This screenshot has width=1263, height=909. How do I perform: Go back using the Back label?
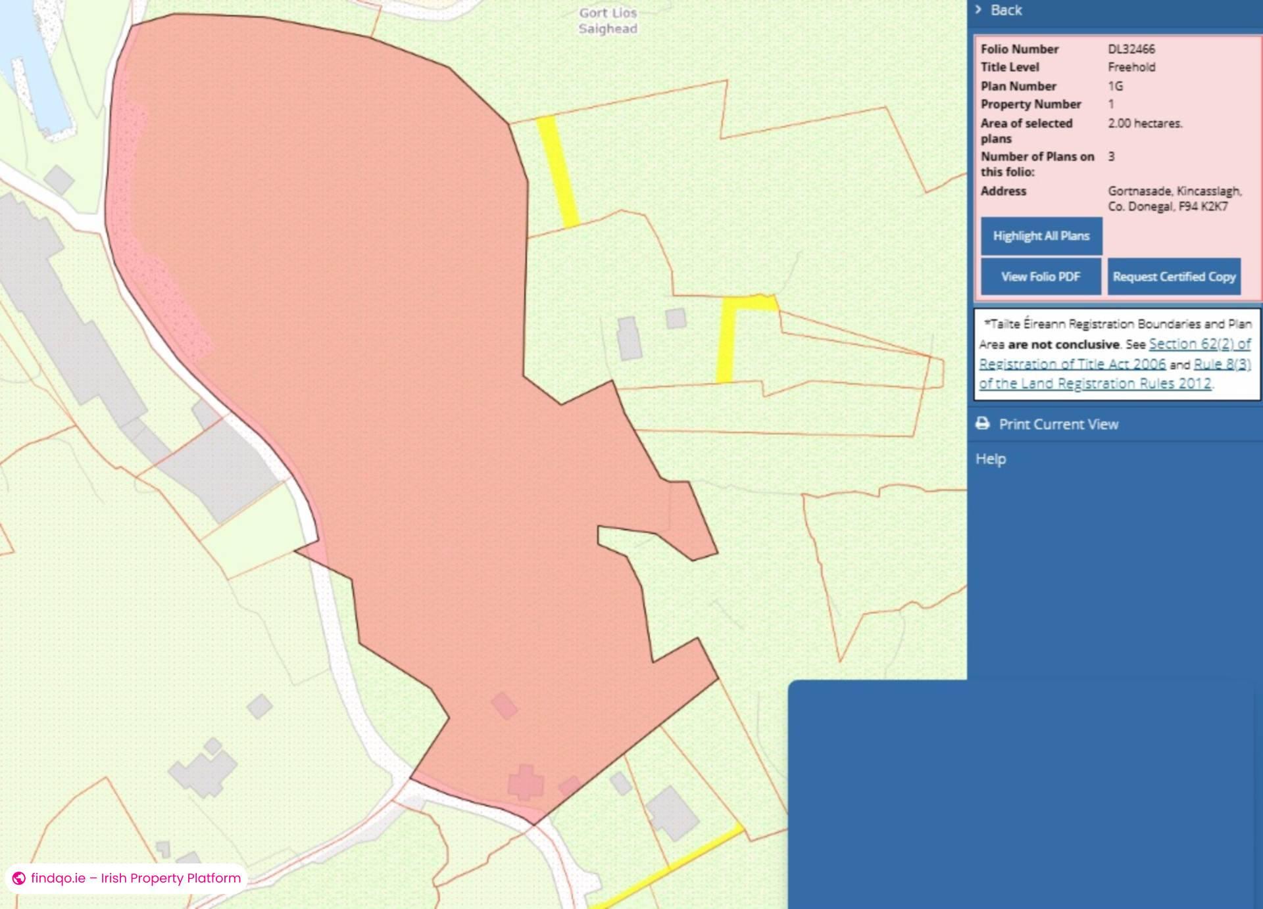1006,10
